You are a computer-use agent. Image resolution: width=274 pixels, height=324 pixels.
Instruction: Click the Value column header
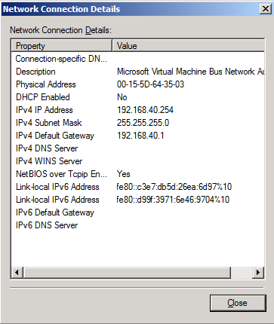tap(188, 46)
